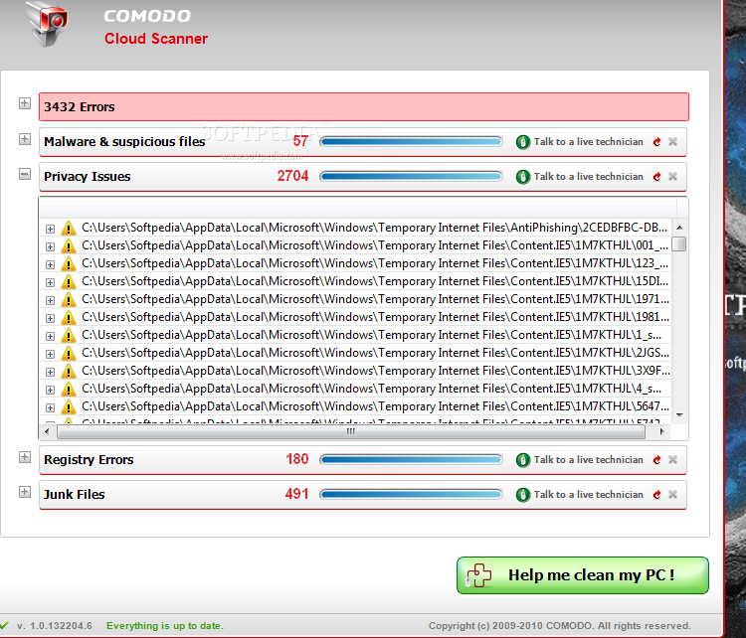Click red arrow icon in Junk Files row
This screenshot has height=638, width=746.
(657, 495)
